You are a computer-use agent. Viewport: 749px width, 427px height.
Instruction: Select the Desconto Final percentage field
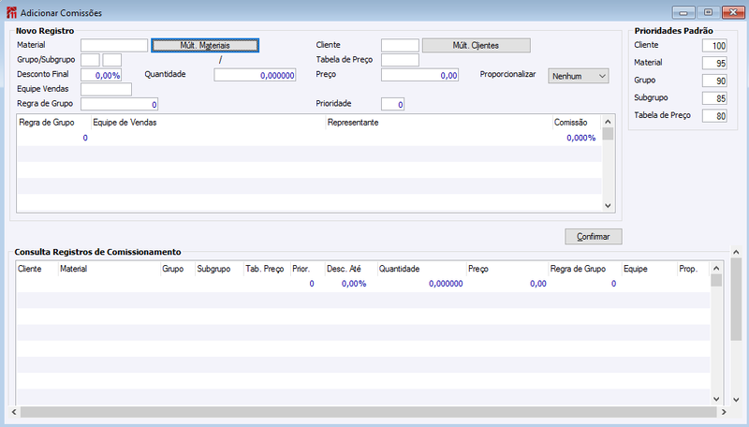click(101, 75)
